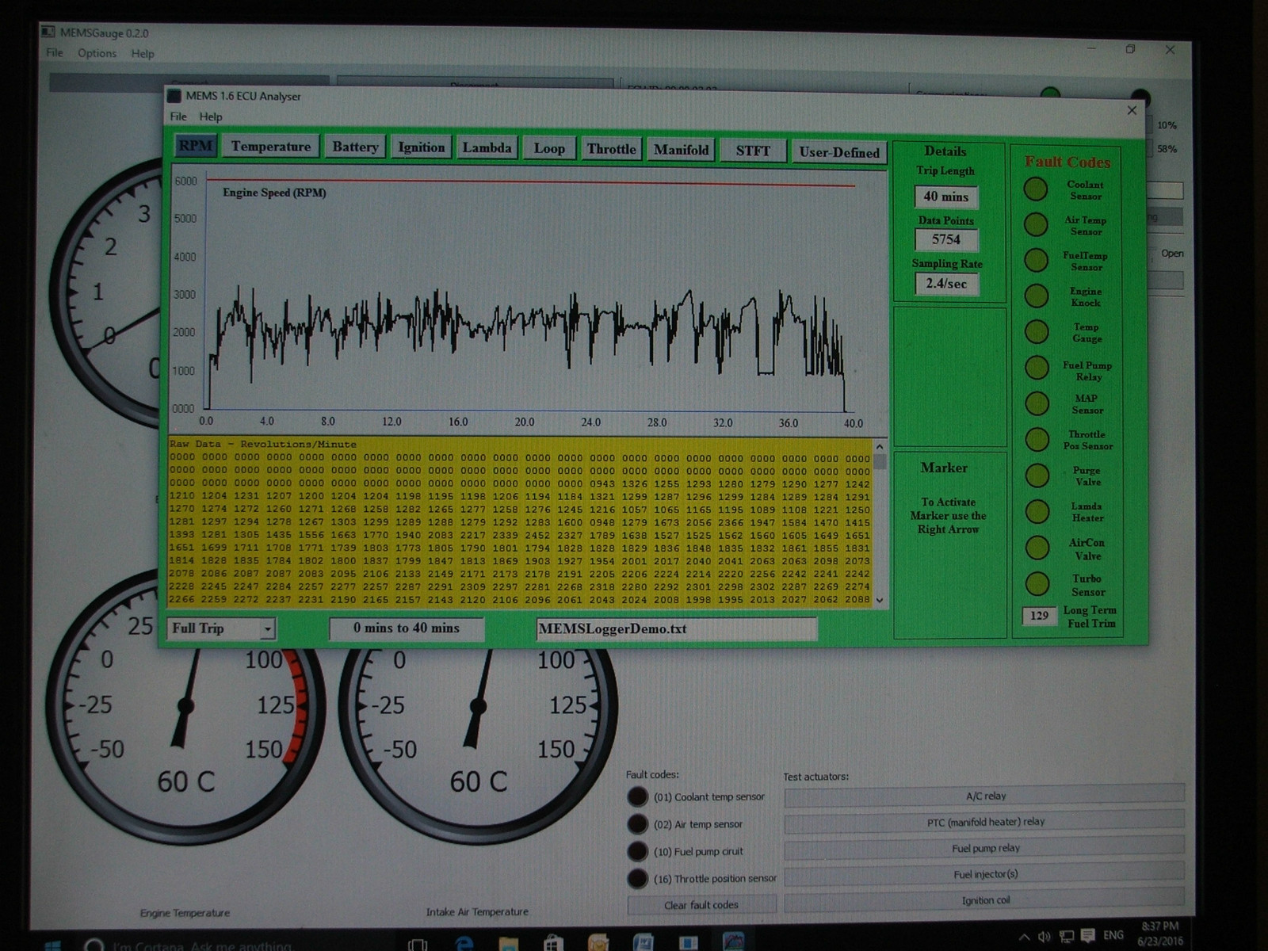
Task: Click the Fuel pump relay actuator button
Action: pyautogui.click(x=985, y=848)
